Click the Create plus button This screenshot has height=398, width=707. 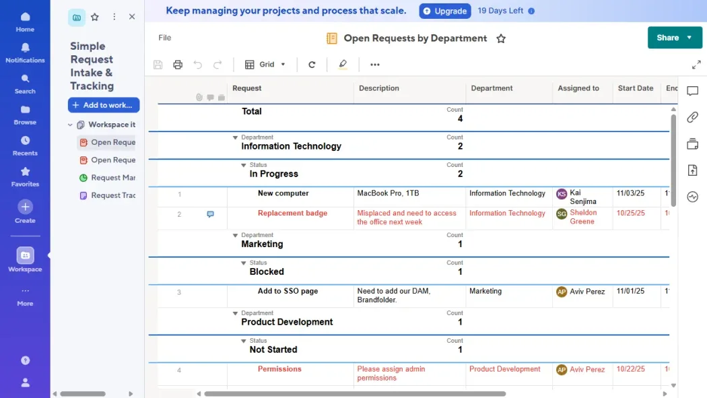click(26, 207)
